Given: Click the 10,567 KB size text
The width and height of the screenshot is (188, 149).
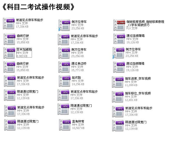Looking at the screenshot, I should coord(78,128).
